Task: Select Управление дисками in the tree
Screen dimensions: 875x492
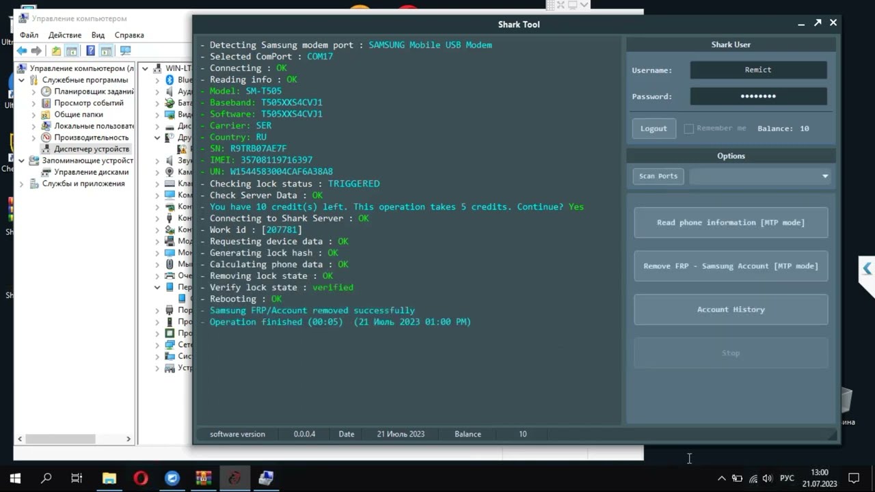Action: [91, 172]
